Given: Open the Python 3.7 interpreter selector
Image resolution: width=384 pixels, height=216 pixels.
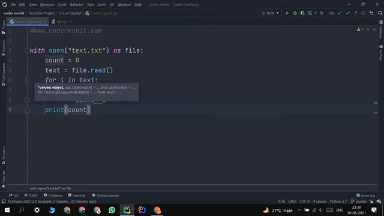Looking at the screenshot, I should [338, 202].
